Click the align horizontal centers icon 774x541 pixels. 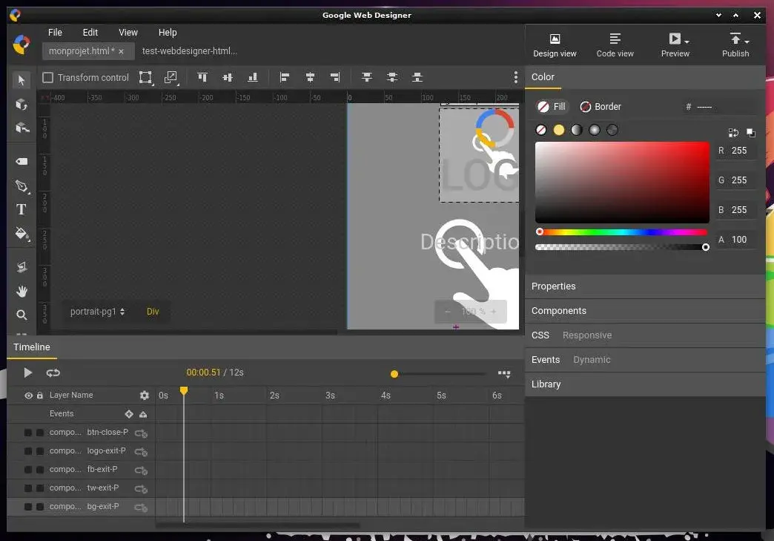tap(310, 77)
